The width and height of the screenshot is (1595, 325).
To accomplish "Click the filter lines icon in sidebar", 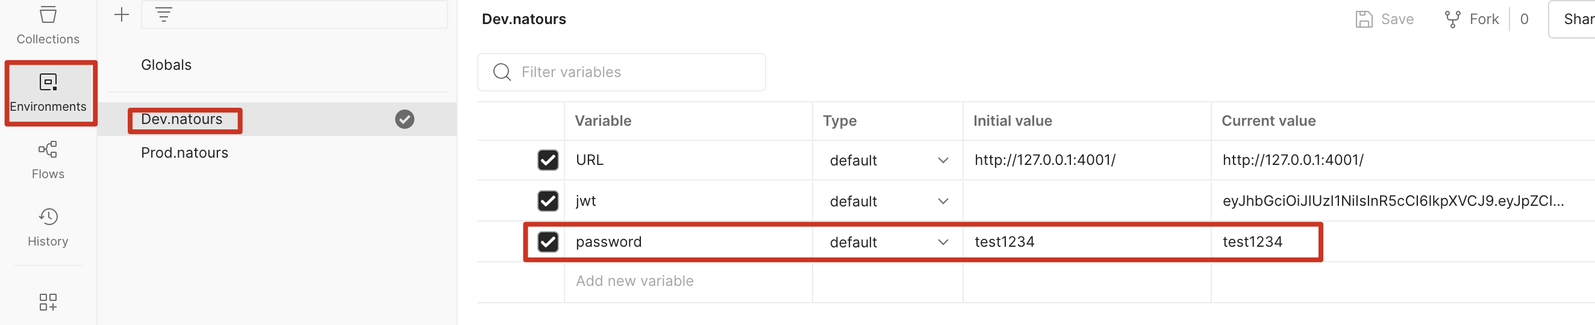I will point(163,15).
